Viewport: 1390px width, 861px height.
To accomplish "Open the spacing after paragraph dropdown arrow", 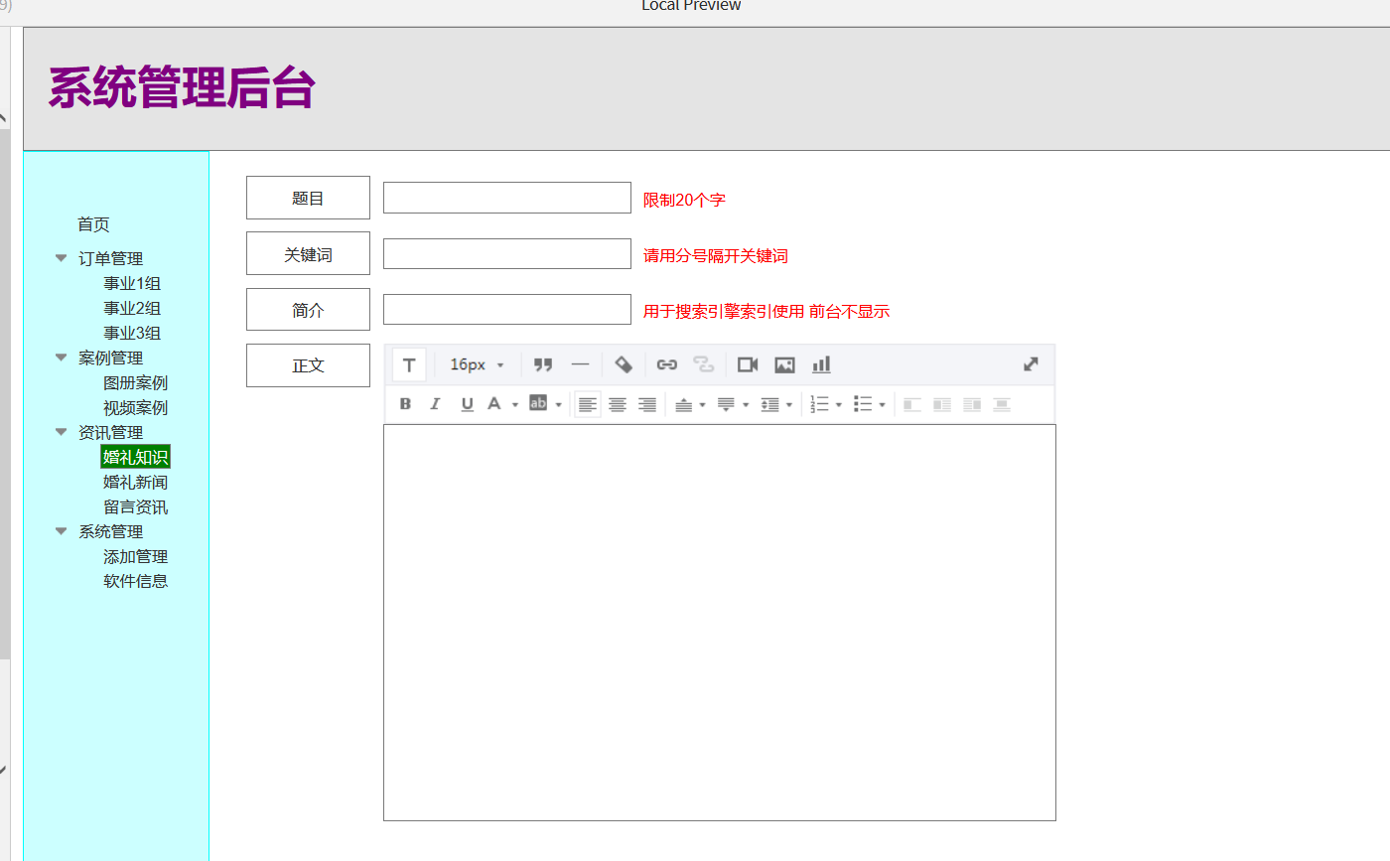I will (x=746, y=405).
